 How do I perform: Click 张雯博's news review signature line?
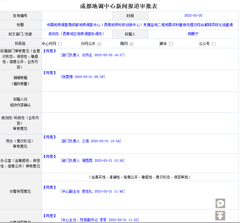click(x=83, y=77)
